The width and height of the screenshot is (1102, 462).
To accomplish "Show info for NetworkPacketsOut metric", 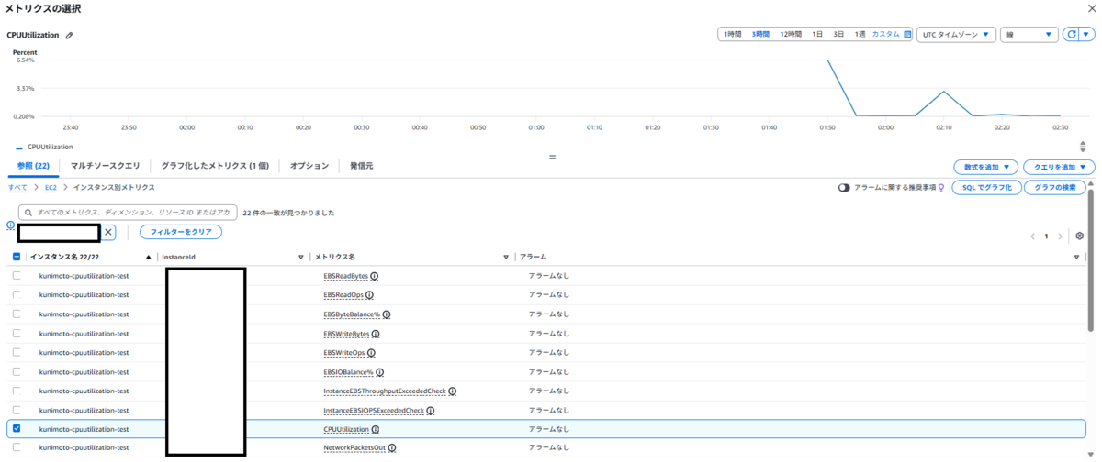I will tap(392, 448).
